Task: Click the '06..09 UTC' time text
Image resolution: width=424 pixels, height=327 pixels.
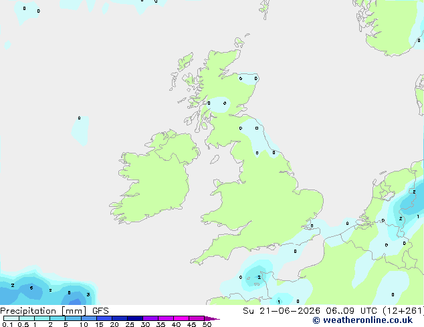Action: pyautogui.click(x=351, y=311)
